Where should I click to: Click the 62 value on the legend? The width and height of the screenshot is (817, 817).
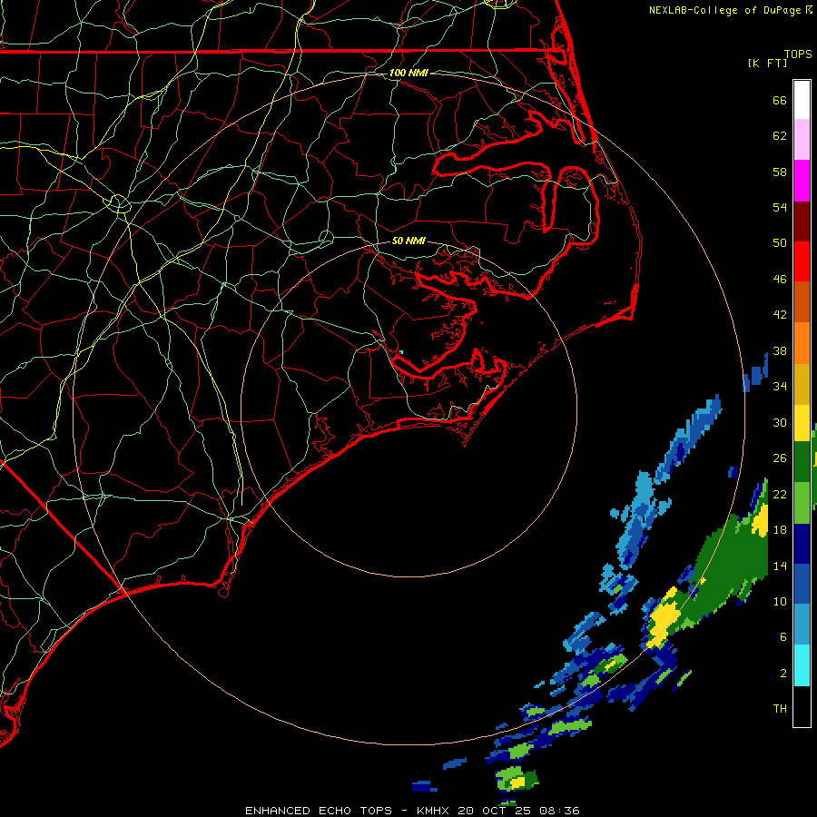click(x=780, y=136)
